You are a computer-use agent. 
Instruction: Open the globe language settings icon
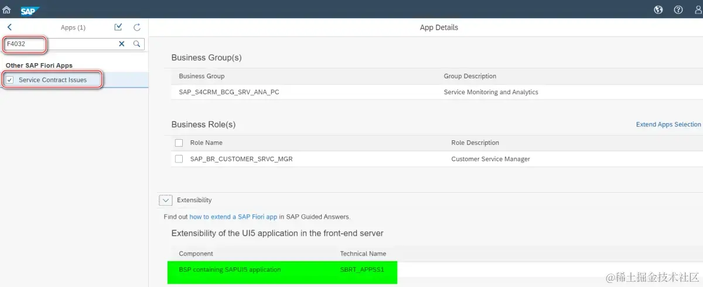[x=658, y=9]
